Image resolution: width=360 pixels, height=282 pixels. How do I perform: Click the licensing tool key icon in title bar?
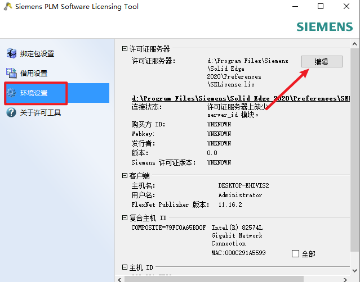(8, 6)
